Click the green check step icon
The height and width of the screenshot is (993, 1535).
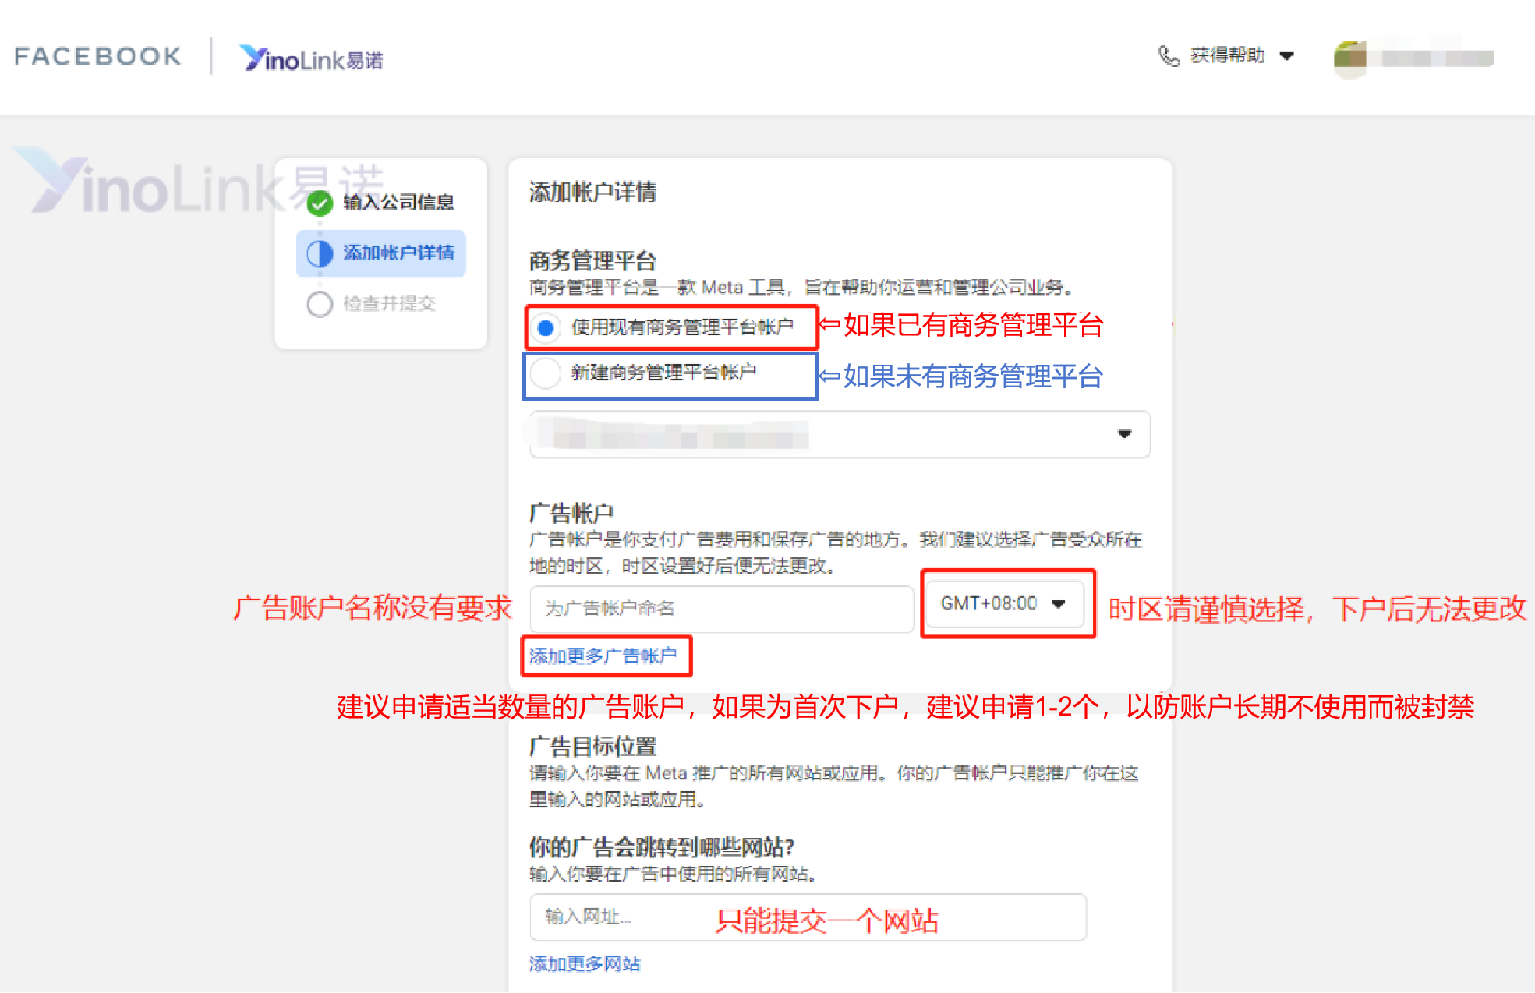coord(320,203)
